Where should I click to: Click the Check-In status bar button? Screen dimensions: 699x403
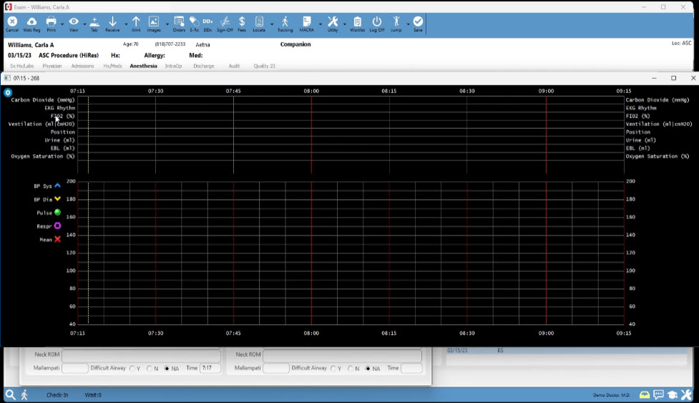(x=57, y=395)
